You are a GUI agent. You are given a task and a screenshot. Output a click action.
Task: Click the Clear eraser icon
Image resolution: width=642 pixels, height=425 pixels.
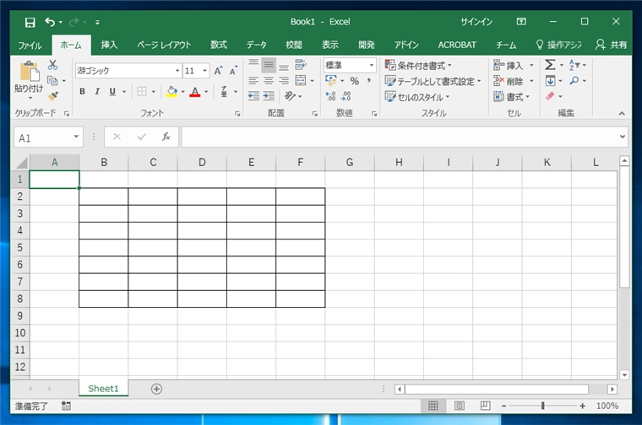point(550,96)
